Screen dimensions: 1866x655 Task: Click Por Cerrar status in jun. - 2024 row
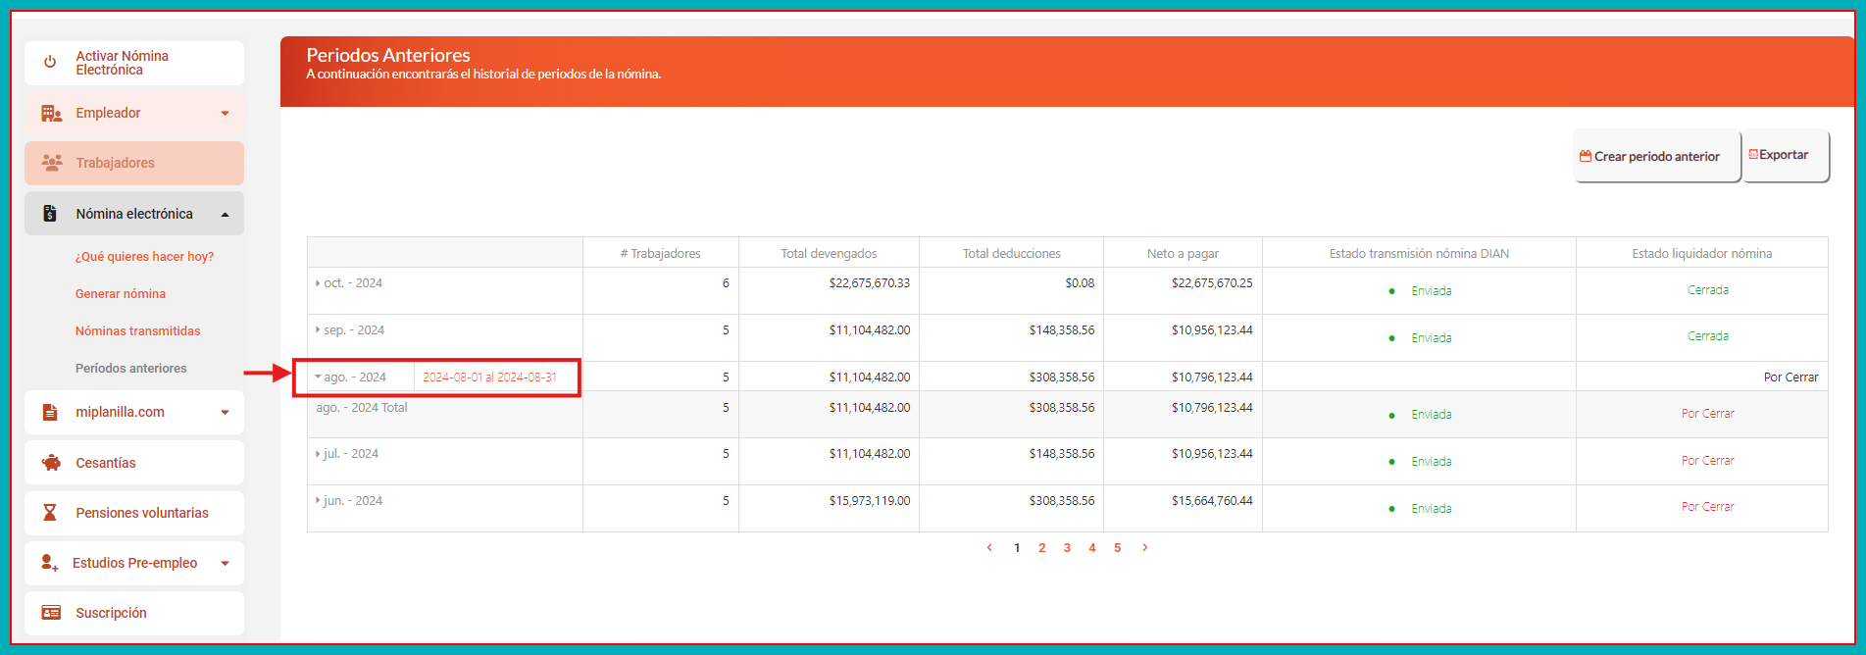1708,507
